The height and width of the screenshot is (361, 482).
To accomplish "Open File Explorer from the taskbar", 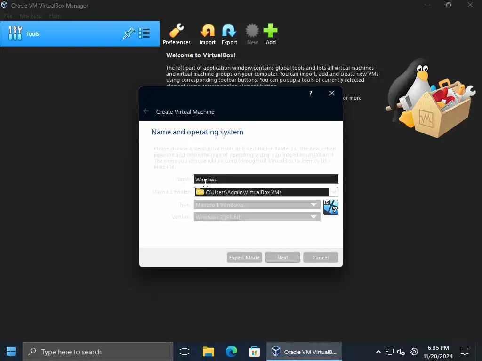I will point(209,352).
